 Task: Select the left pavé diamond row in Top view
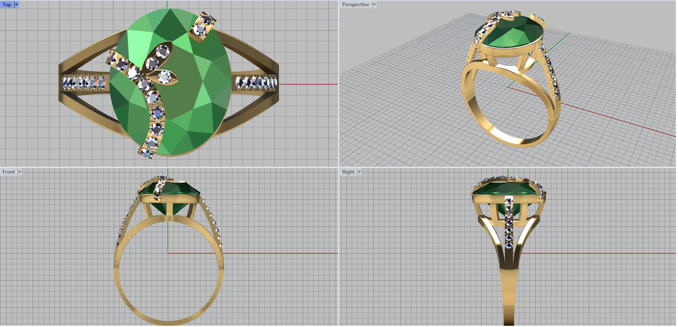coord(83,82)
